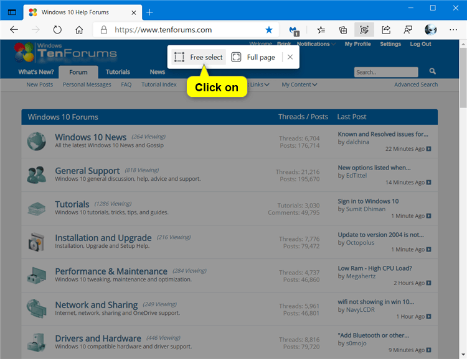The height and width of the screenshot is (359, 467).
Task: Open the Windows 10 News forum
Action: (x=90, y=137)
